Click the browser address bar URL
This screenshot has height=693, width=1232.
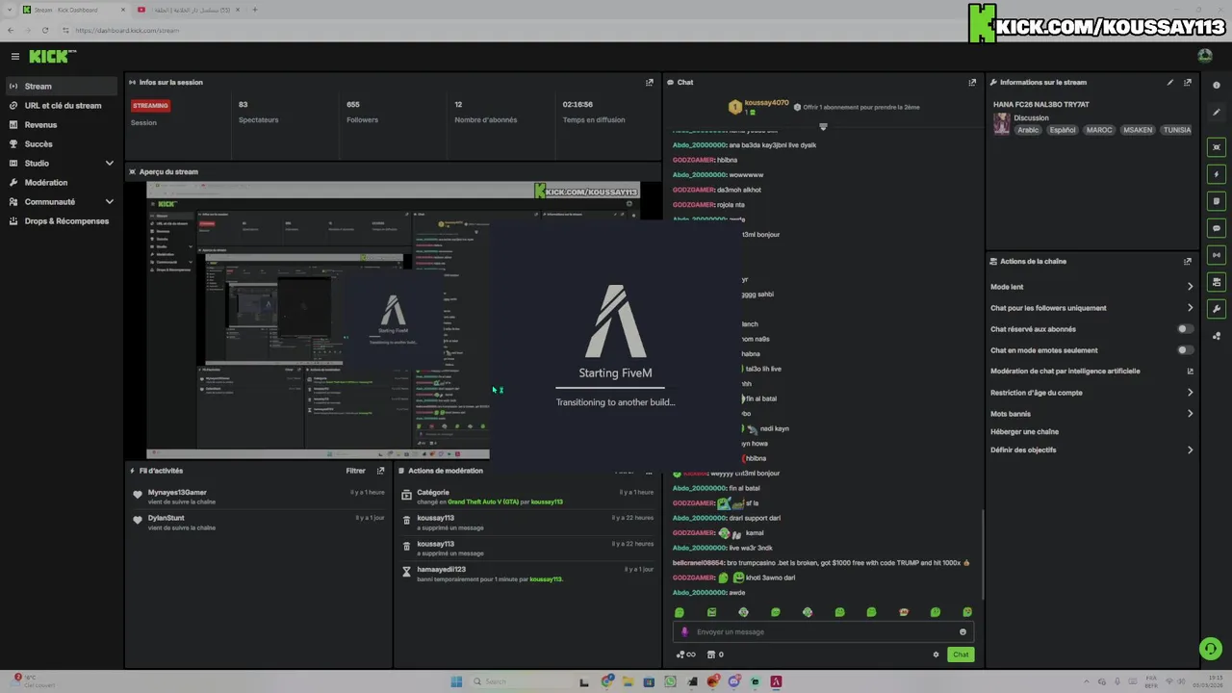pyautogui.click(x=127, y=30)
